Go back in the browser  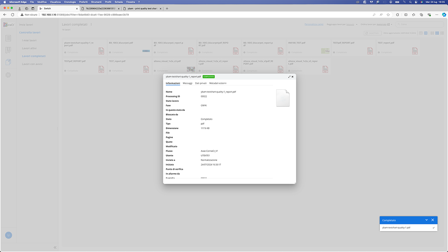(5, 15)
